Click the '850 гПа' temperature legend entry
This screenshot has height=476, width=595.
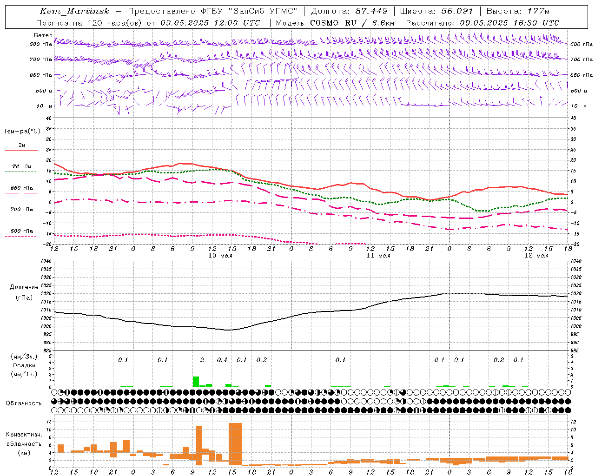pos(22,188)
